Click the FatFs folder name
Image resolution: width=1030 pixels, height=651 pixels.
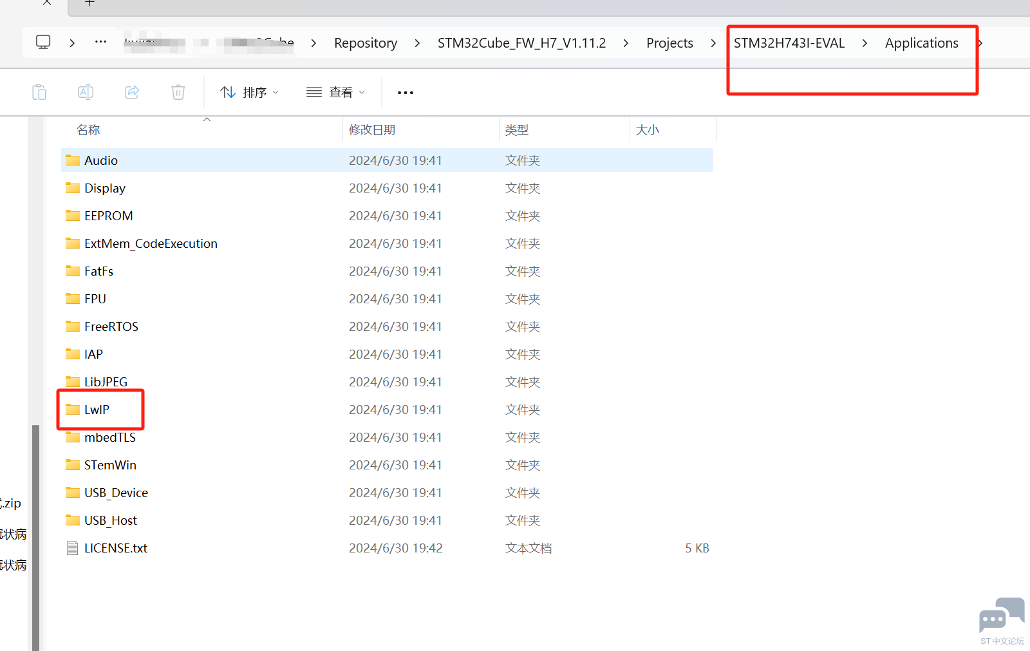(x=98, y=271)
